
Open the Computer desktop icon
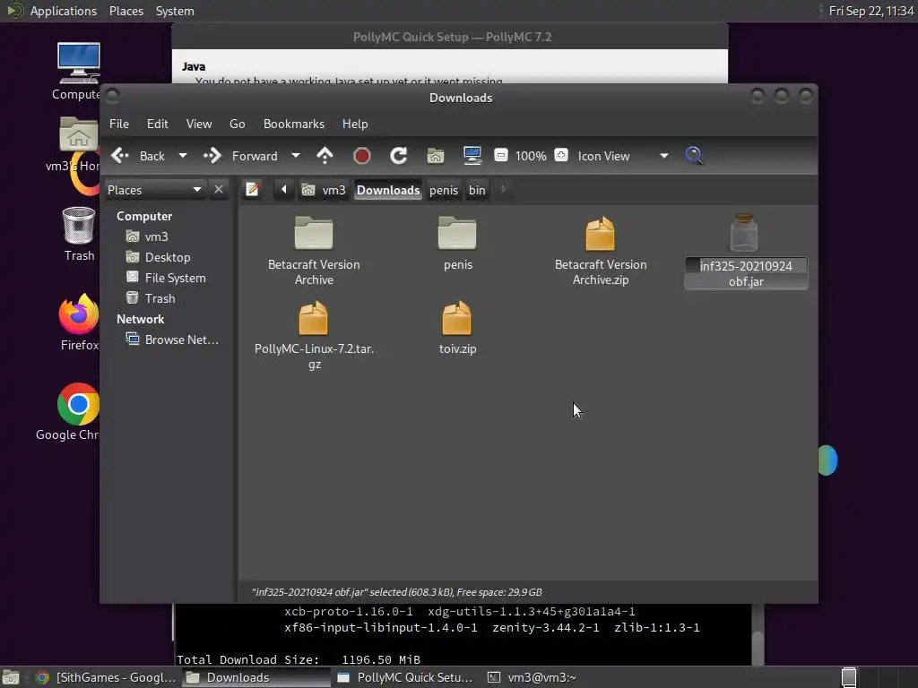click(78, 72)
